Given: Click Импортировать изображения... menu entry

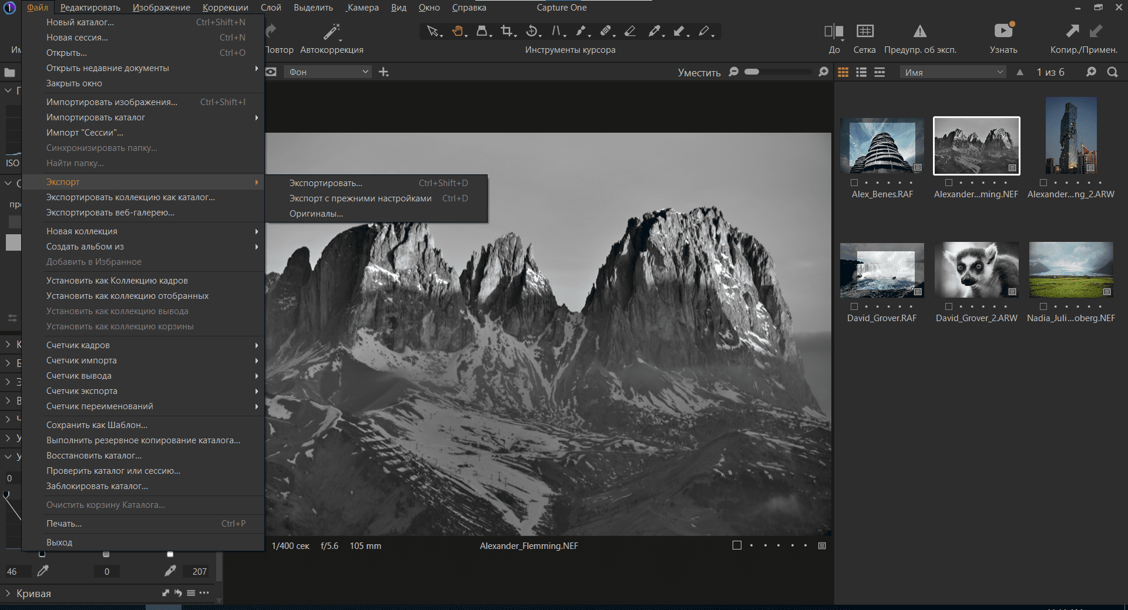Looking at the screenshot, I should pos(112,102).
